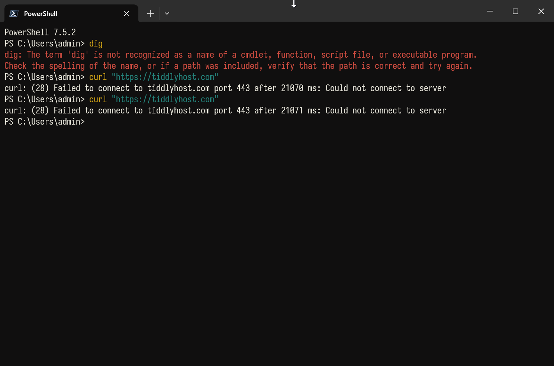Click the 'after 21070 ms' error output line
The height and width of the screenshot is (366, 554).
pos(225,88)
